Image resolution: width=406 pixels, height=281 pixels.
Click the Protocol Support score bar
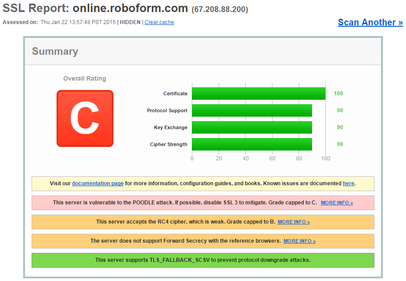(x=252, y=110)
